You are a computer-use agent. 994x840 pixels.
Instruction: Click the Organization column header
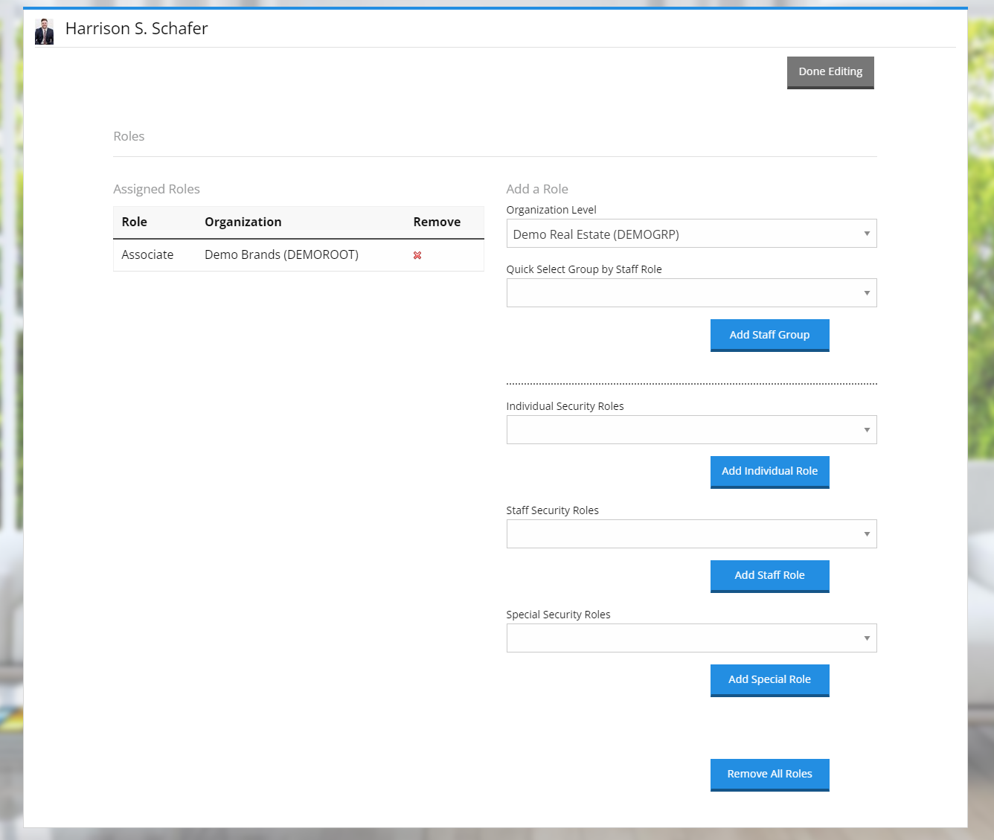(243, 222)
